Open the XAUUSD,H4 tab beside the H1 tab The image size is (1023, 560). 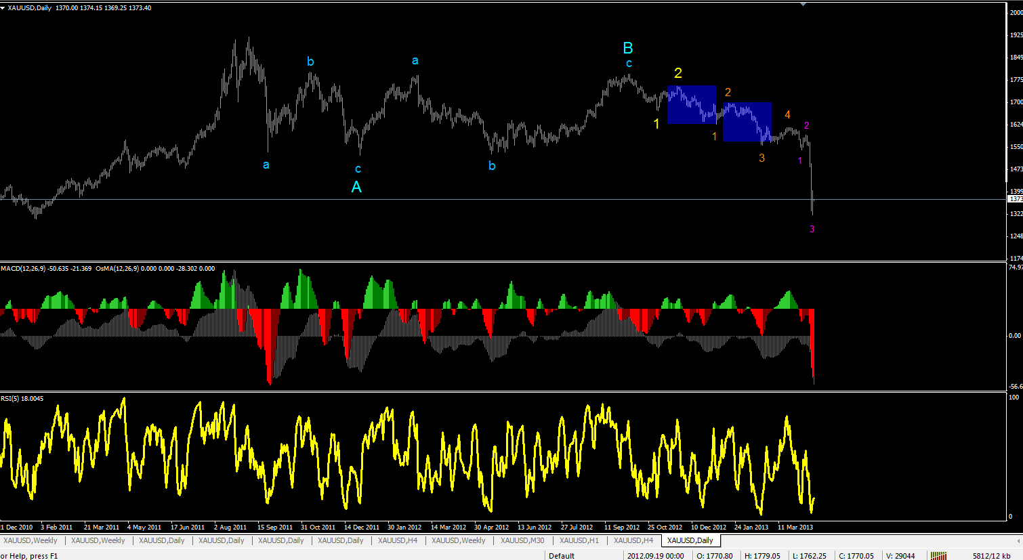[633, 540]
